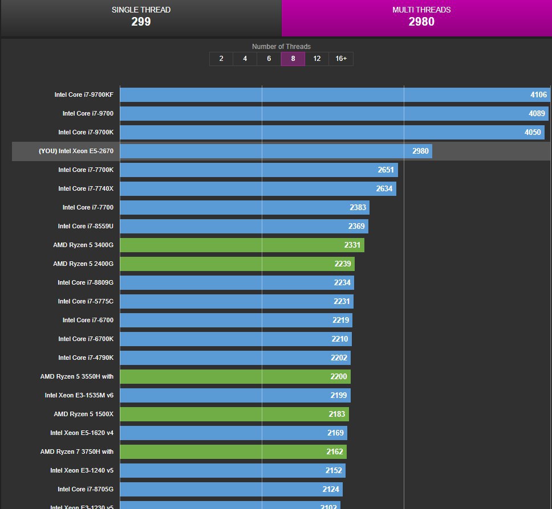Click the Intel Core i7-4790K label
The width and height of the screenshot is (552, 509).
point(86,358)
